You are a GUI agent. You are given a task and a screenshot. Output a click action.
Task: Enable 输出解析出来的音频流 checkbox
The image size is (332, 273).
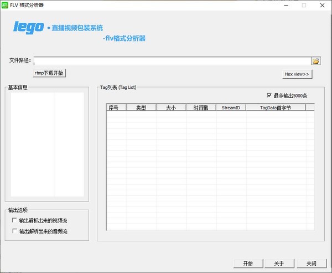[14, 231]
